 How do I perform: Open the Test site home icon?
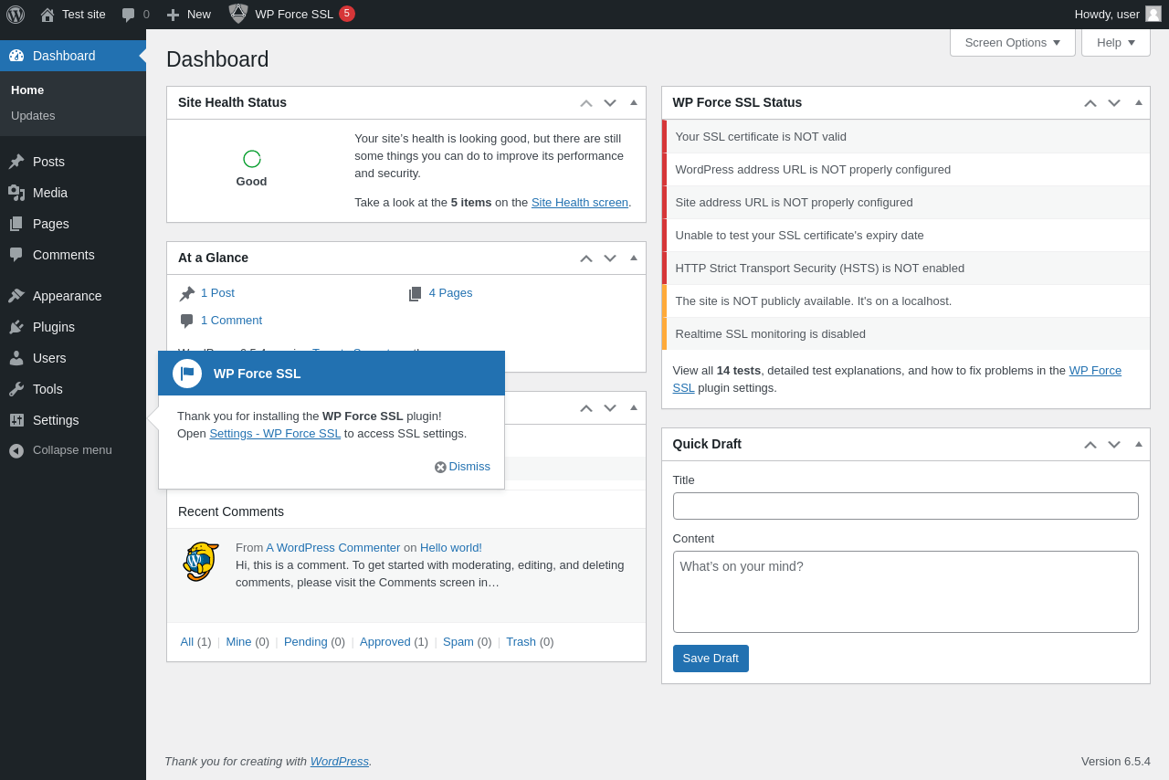pos(47,15)
